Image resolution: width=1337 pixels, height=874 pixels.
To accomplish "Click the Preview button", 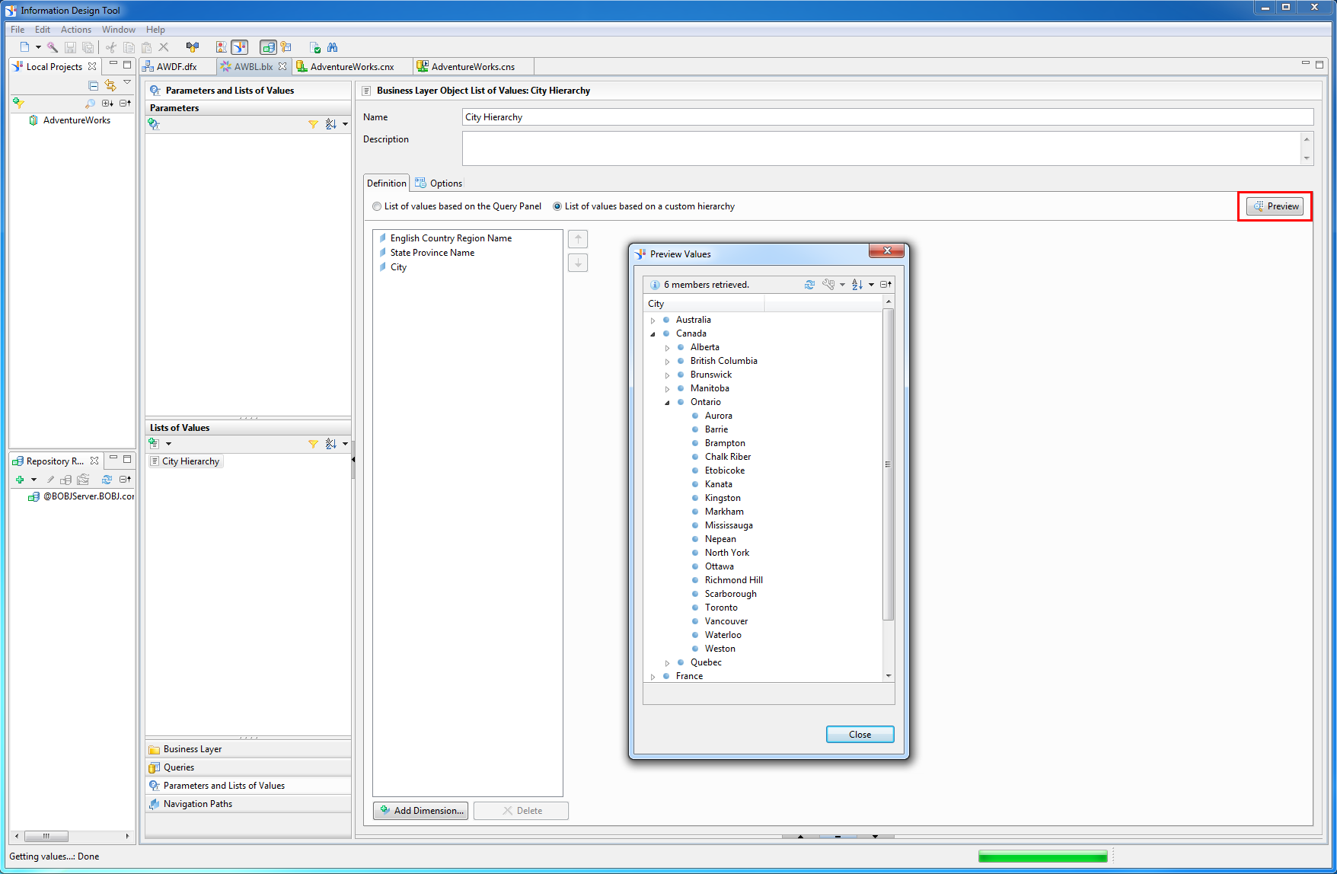I will pyautogui.click(x=1275, y=206).
